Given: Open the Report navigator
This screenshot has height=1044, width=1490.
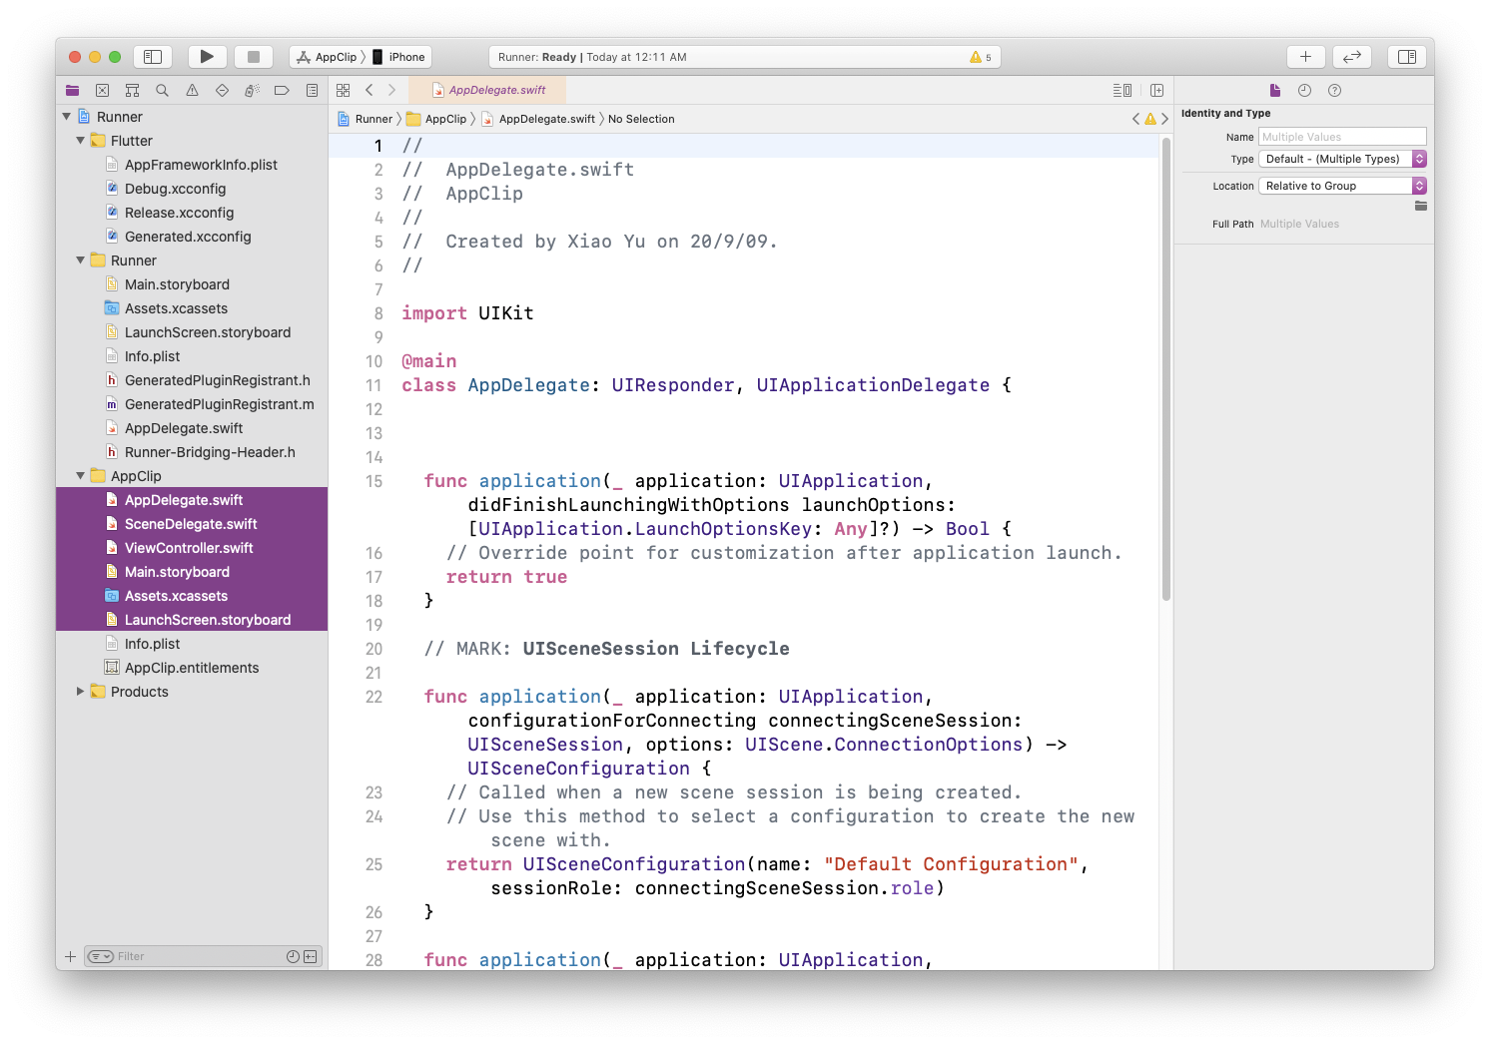Looking at the screenshot, I should [x=312, y=90].
